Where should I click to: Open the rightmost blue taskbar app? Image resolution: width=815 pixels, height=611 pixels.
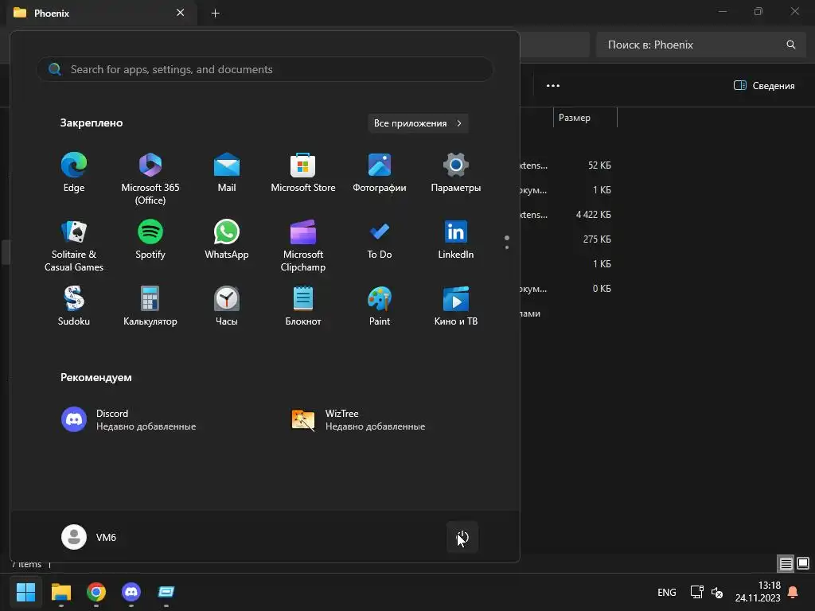[166, 592]
